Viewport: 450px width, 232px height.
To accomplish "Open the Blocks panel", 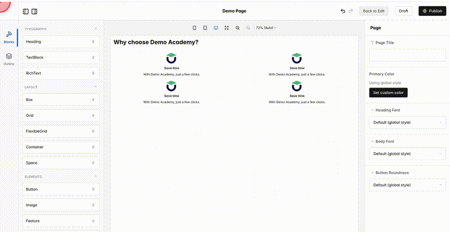I will tap(9, 37).
